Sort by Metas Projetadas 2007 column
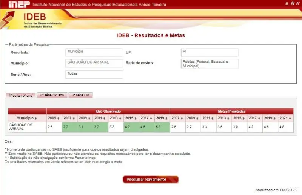The height and width of the screenshot is (195, 302). point(178,118)
